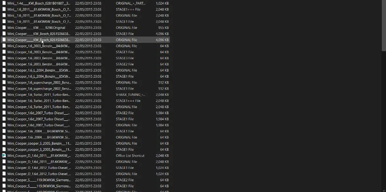The image size is (386, 192).
Task: Select the Mini_Cooper_1.6d_2007_Turbo-Diesel ORIGINAL file name
Action: pos(39,125)
